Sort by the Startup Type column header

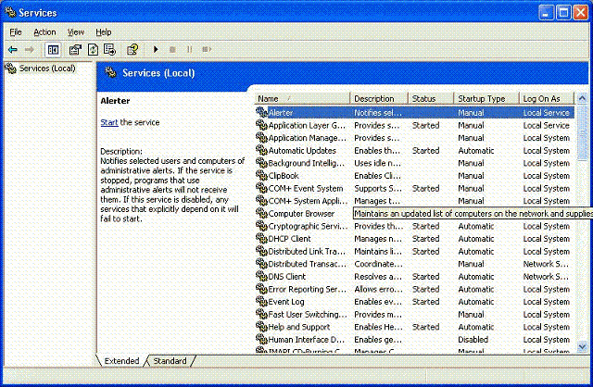pyautogui.click(x=486, y=99)
